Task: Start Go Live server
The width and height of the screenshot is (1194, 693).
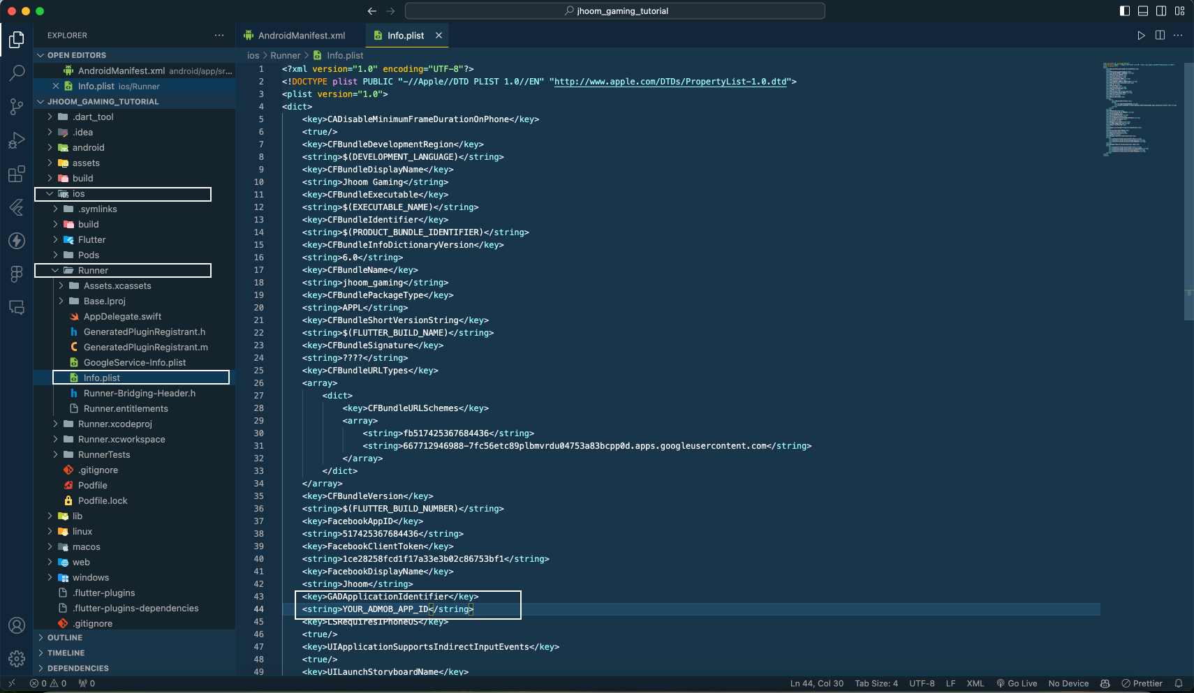Action: (x=1017, y=684)
